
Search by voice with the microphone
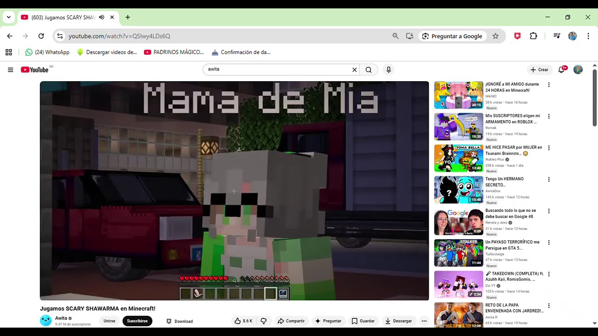pos(388,70)
